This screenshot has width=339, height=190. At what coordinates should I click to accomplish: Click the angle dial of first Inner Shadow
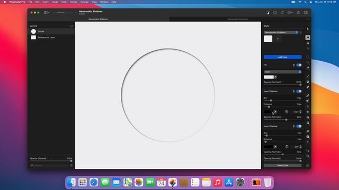[287, 112]
